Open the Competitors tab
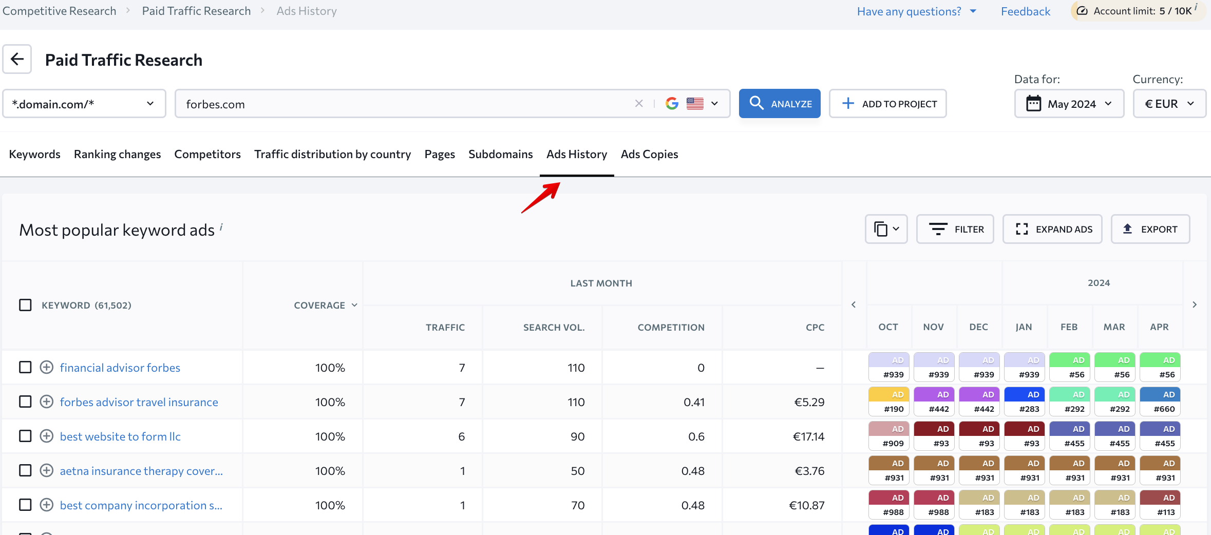The image size is (1211, 535). (207, 154)
